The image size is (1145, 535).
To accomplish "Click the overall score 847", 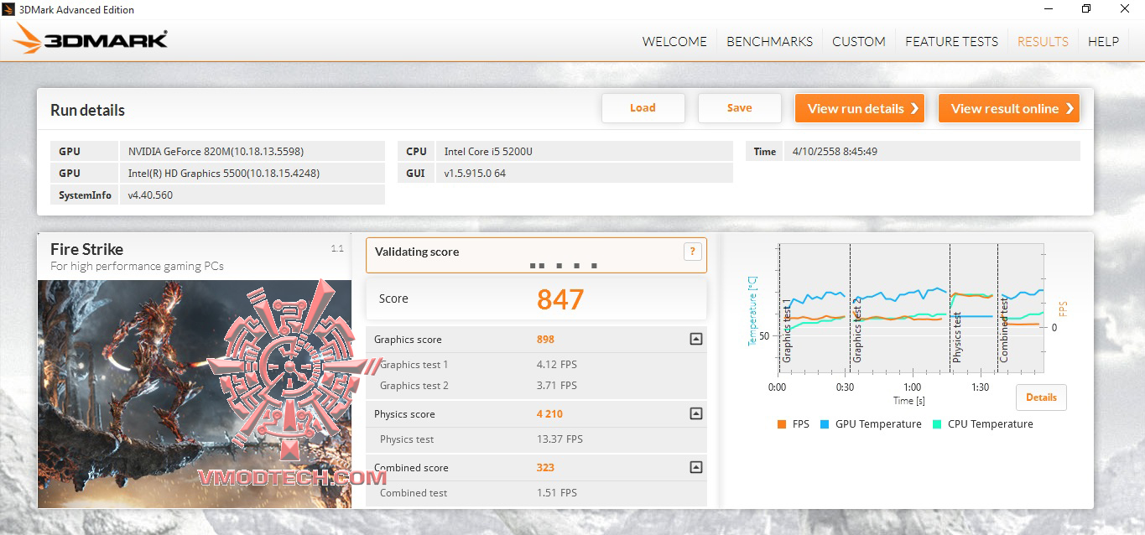I will (x=560, y=299).
